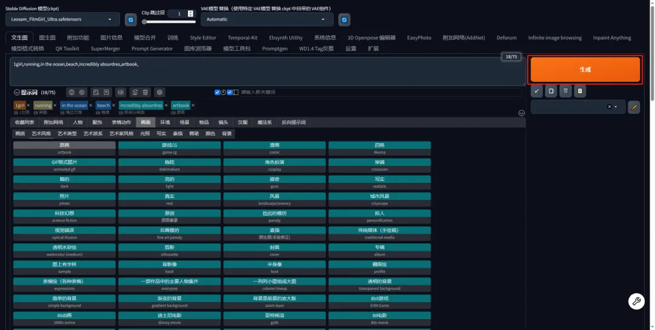Select the 人物 tag category tab

[x=78, y=122]
